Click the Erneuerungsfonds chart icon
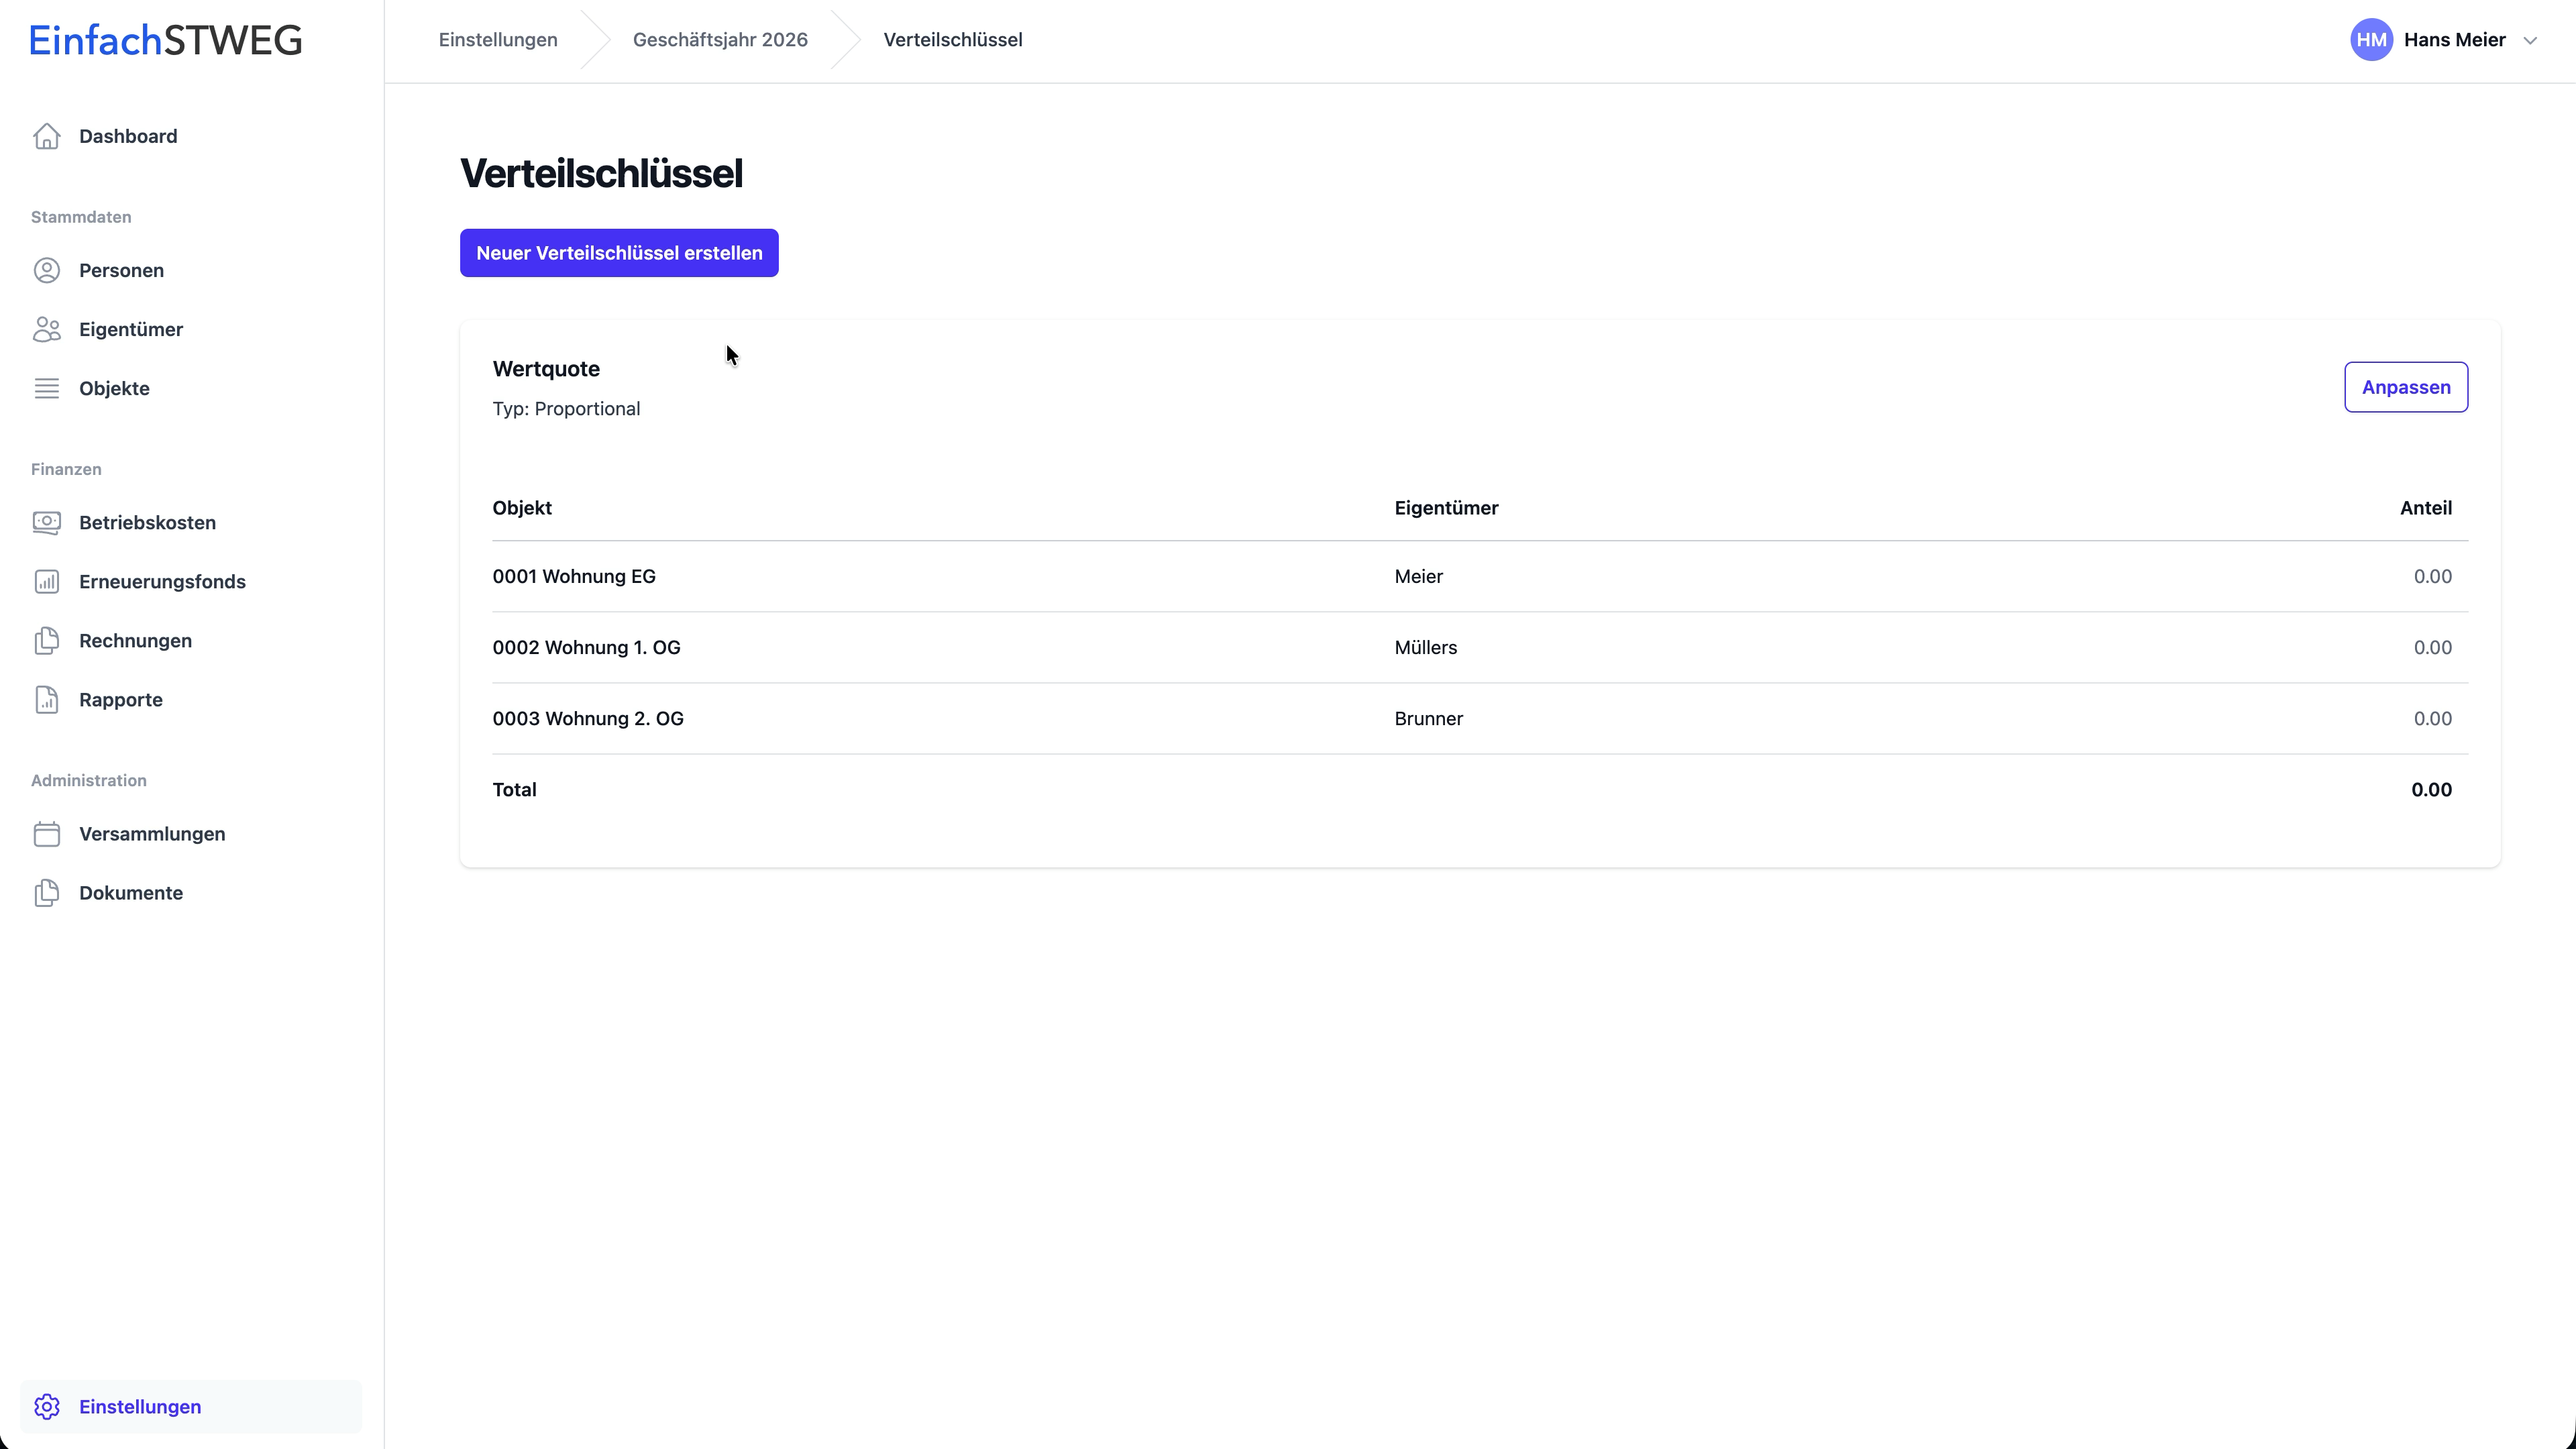The image size is (2576, 1449). 47,581
